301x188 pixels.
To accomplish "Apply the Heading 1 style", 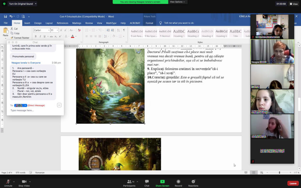I will (179, 33).
